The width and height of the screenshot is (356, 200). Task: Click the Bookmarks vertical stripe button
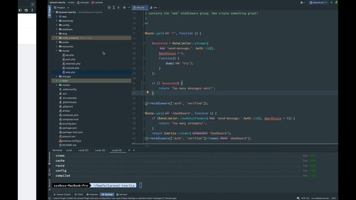(x=50, y=158)
